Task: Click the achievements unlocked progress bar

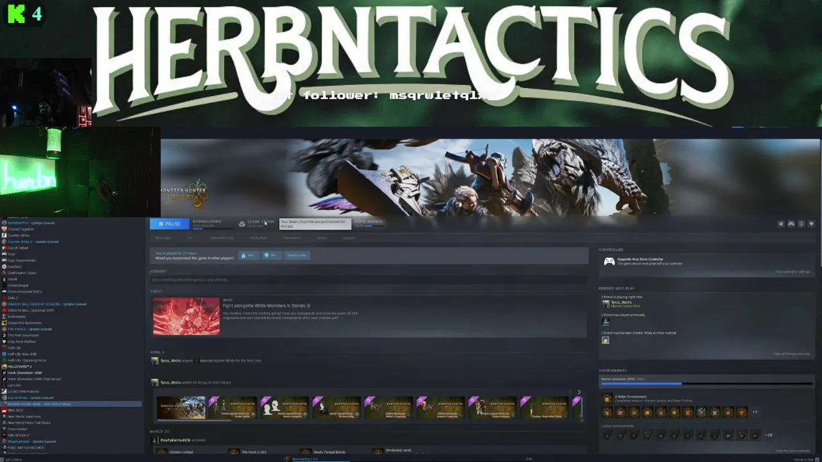Action: point(707,384)
